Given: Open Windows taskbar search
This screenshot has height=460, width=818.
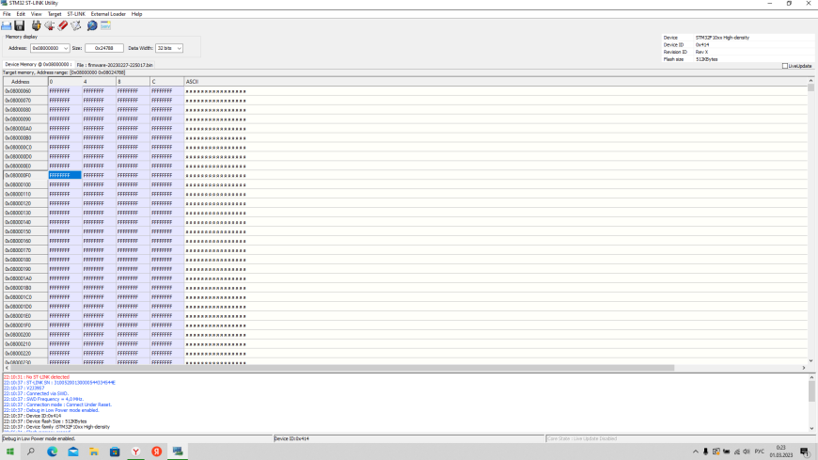Looking at the screenshot, I should coord(31,452).
